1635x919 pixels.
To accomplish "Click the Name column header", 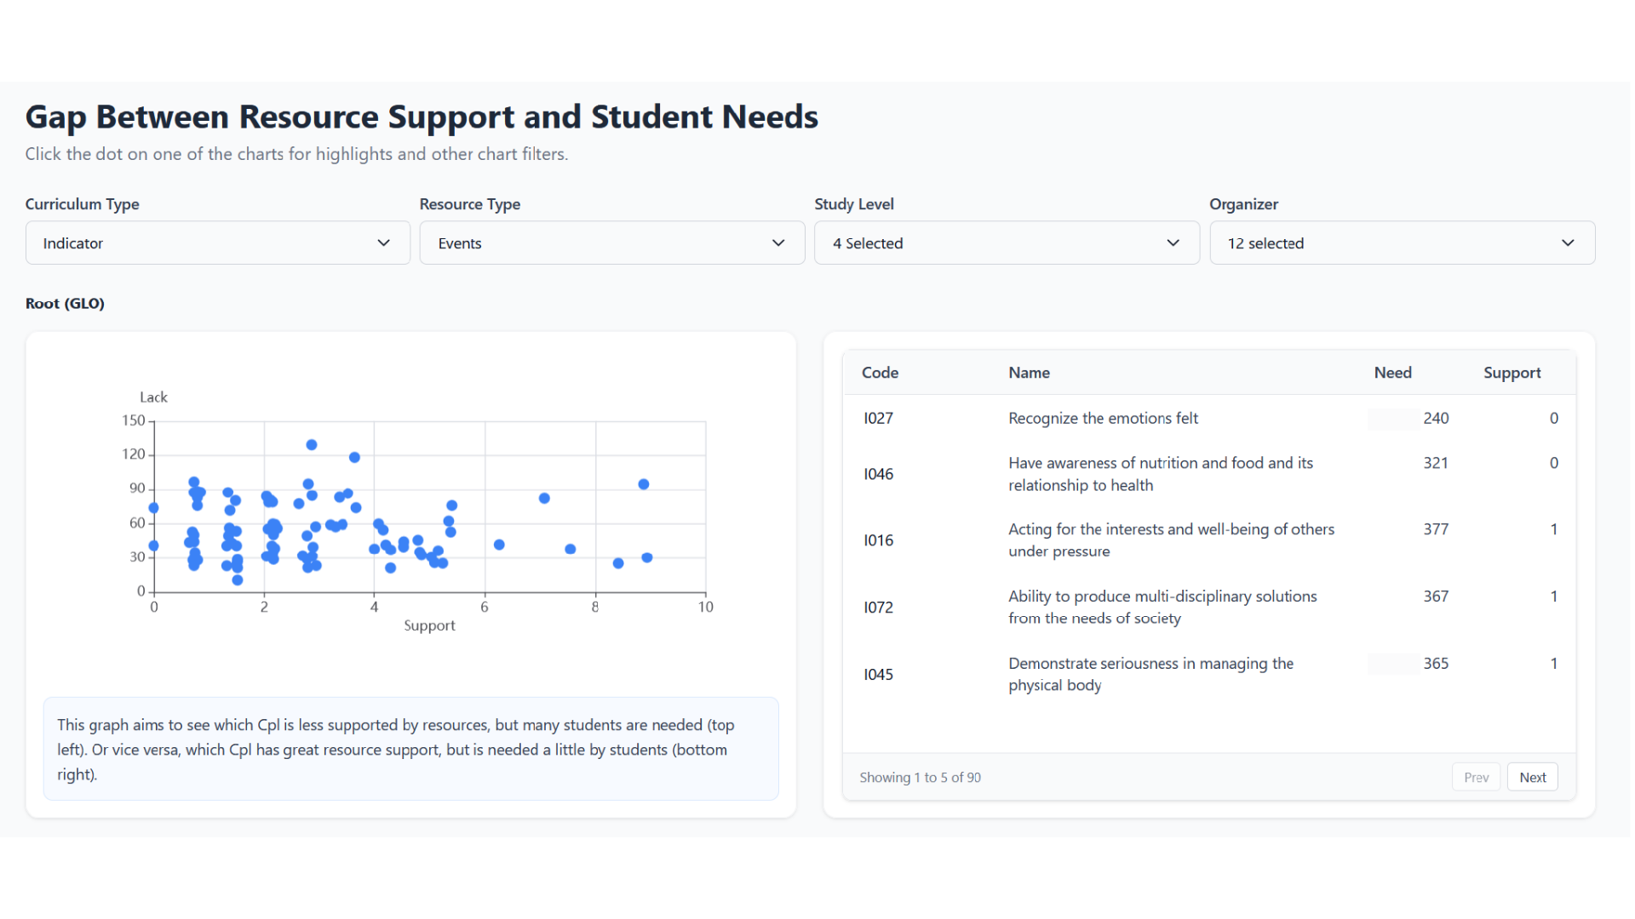I will tap(1029, 373).
